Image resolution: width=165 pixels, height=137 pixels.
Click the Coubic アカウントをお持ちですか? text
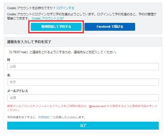coord(31,8)
